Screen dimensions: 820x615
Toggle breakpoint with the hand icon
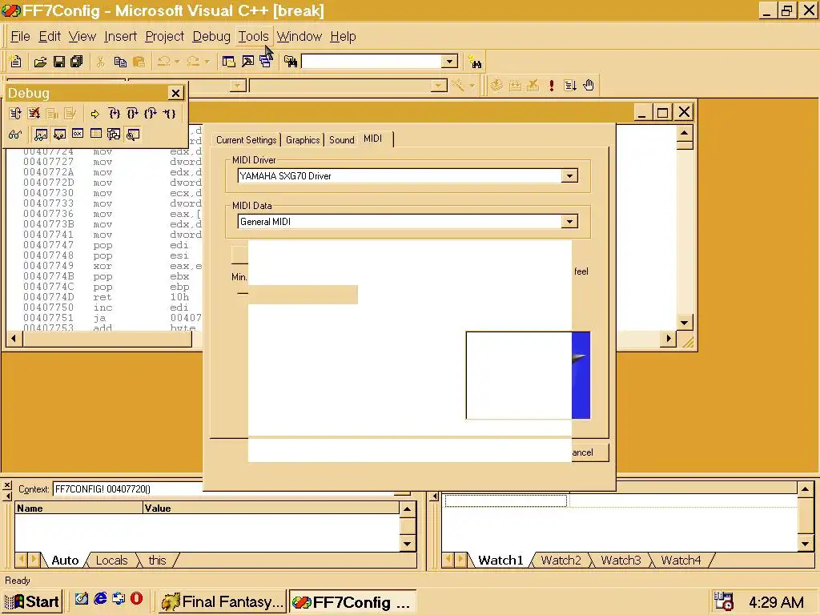pos(589,85)
